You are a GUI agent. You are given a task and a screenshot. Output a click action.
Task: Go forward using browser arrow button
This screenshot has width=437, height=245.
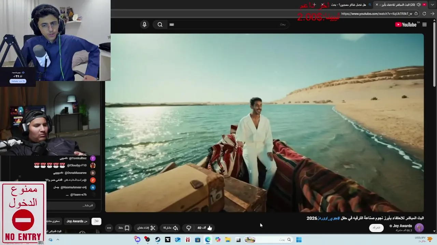click(x=432, y=14)
